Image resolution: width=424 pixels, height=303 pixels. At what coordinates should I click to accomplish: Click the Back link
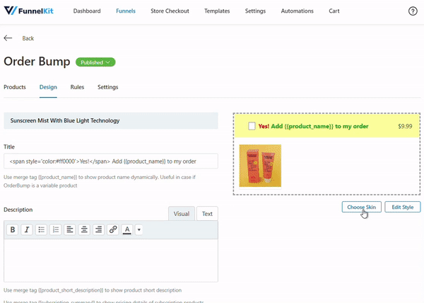(x=28, y=38)
